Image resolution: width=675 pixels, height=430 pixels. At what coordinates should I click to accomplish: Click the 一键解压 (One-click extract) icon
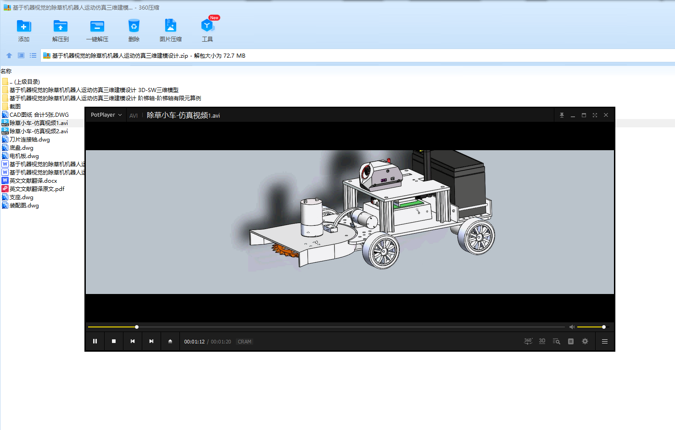tap(97, 30)
